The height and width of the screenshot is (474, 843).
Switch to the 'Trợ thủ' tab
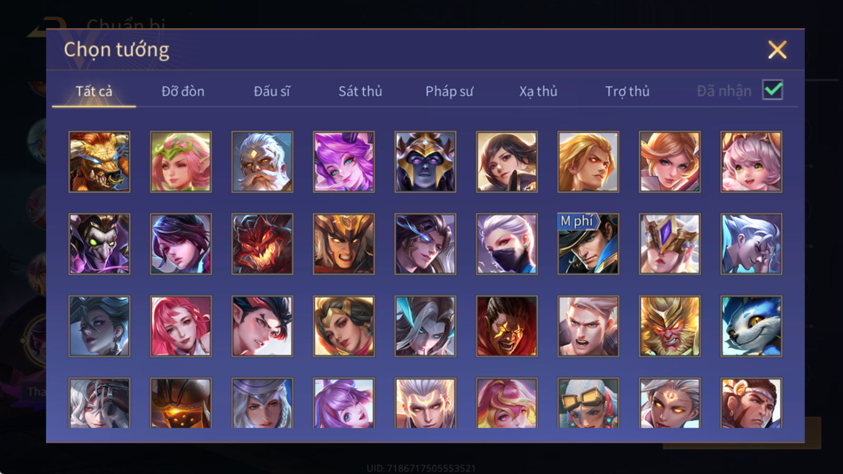[627, 91]
